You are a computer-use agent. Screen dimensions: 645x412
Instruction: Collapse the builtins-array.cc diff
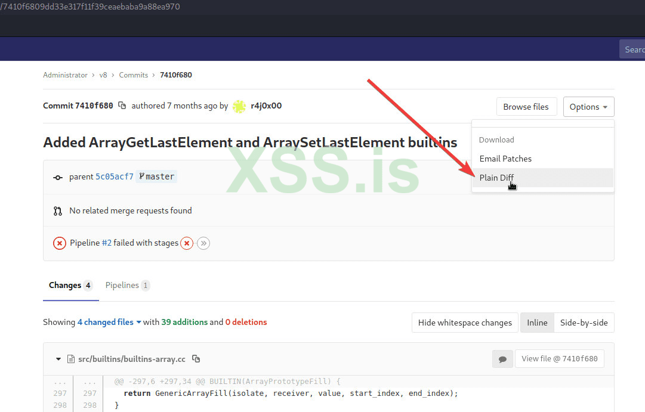[x=58, y=359]
